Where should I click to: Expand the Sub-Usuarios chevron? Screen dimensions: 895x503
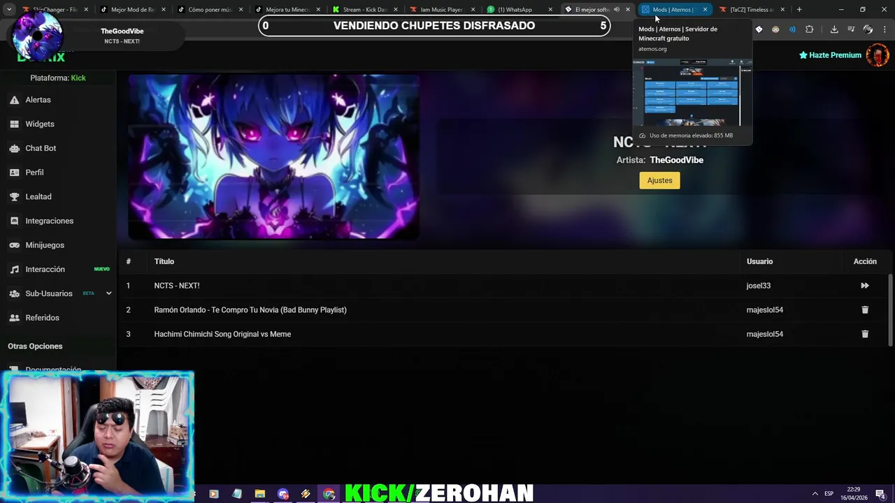point(108,293)
